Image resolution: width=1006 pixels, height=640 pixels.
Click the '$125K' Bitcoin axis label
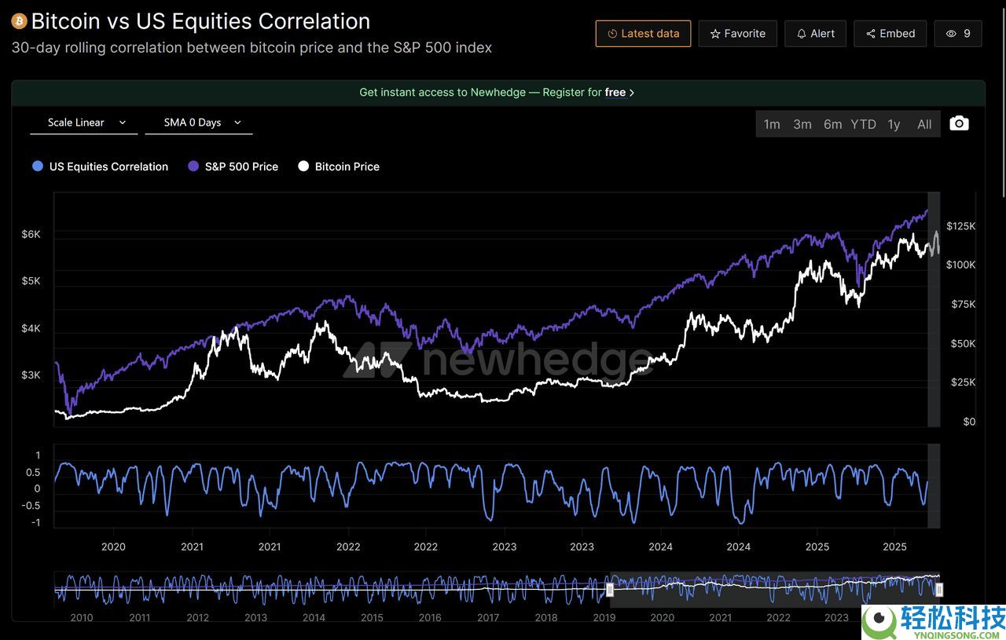pos(960,226)
